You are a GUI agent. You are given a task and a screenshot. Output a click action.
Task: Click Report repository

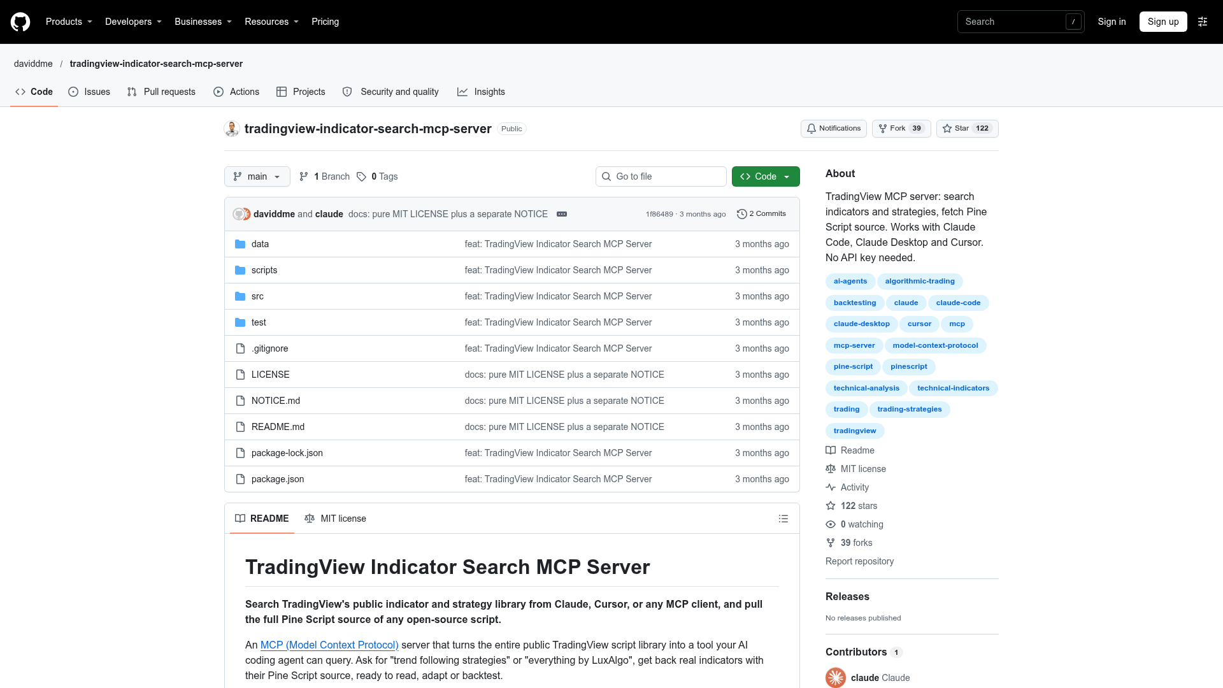point(859,561)
